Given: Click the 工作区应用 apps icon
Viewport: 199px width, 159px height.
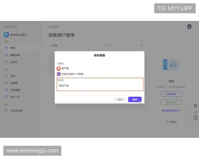Looking at the screenshot, I should point(6,111).
